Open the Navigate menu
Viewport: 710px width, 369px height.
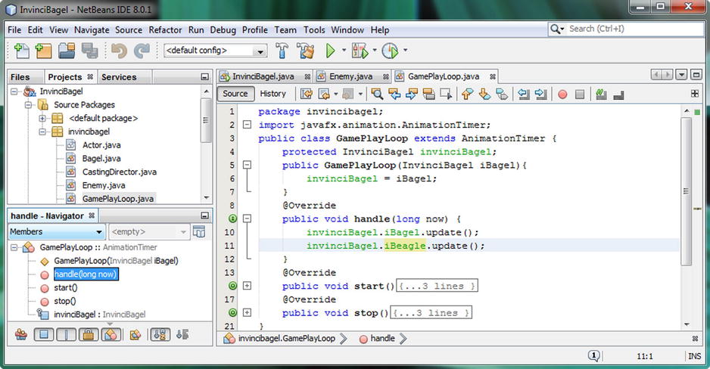coord(92,29)
